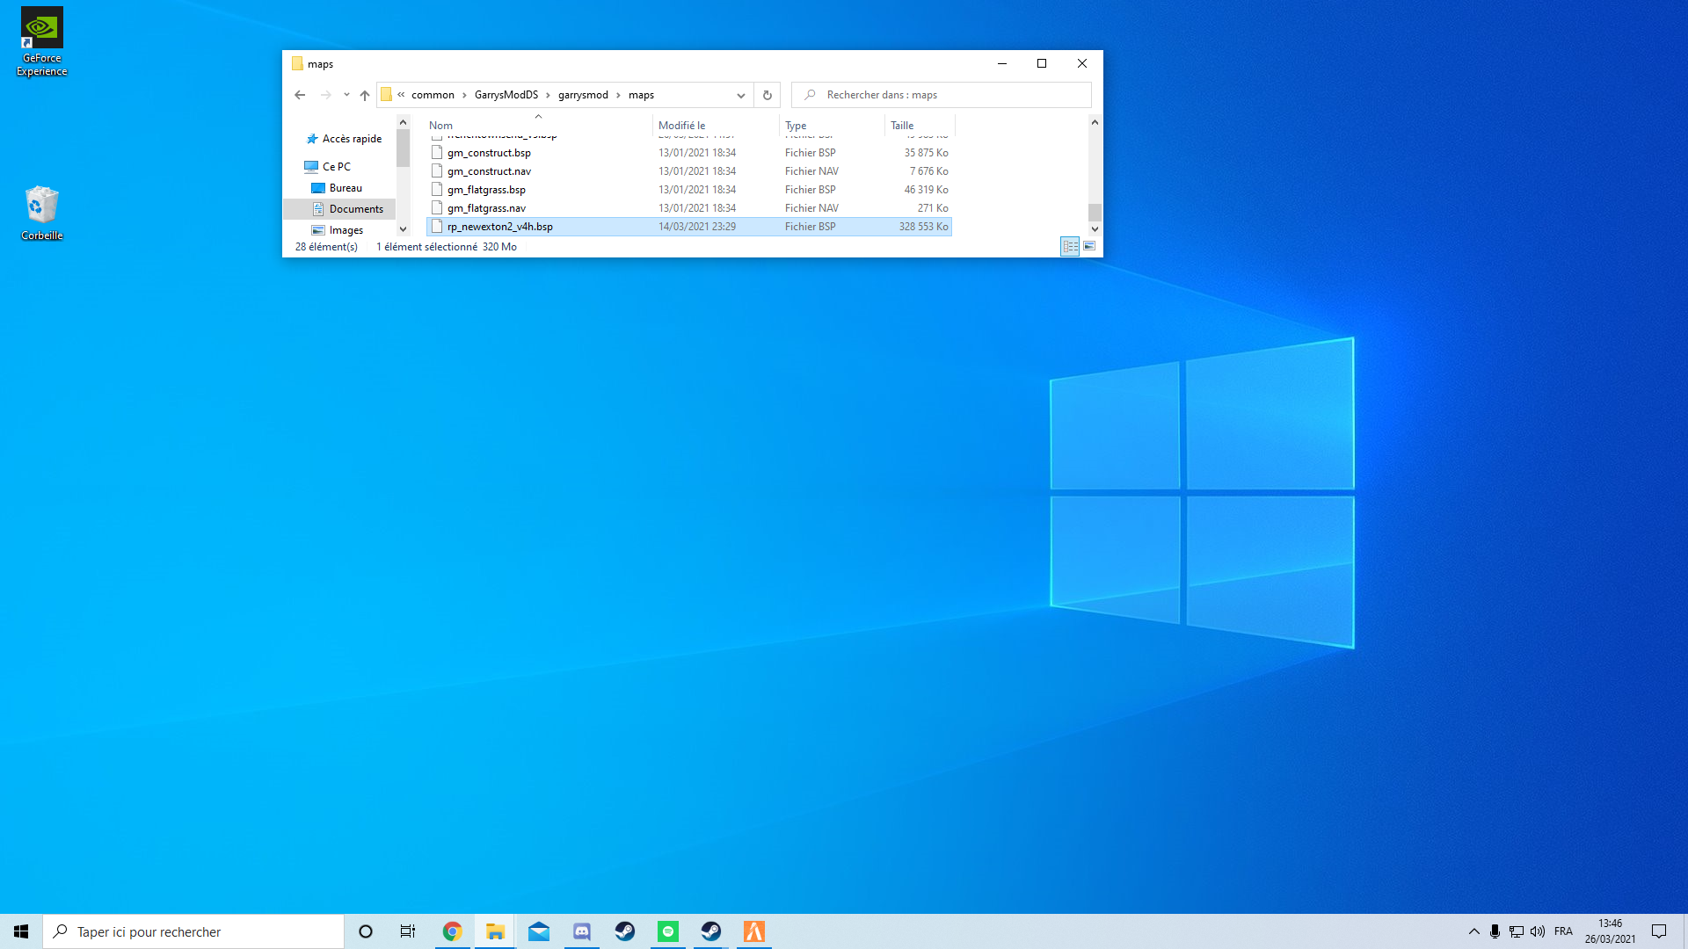The image size is (1688, 949).
Task: Click the search field 'Rechercher dans : maps'
Action: pyautogui.click(x=942, y=95)
